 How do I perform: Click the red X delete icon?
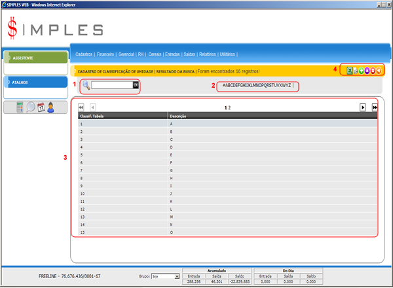point(374,71)
